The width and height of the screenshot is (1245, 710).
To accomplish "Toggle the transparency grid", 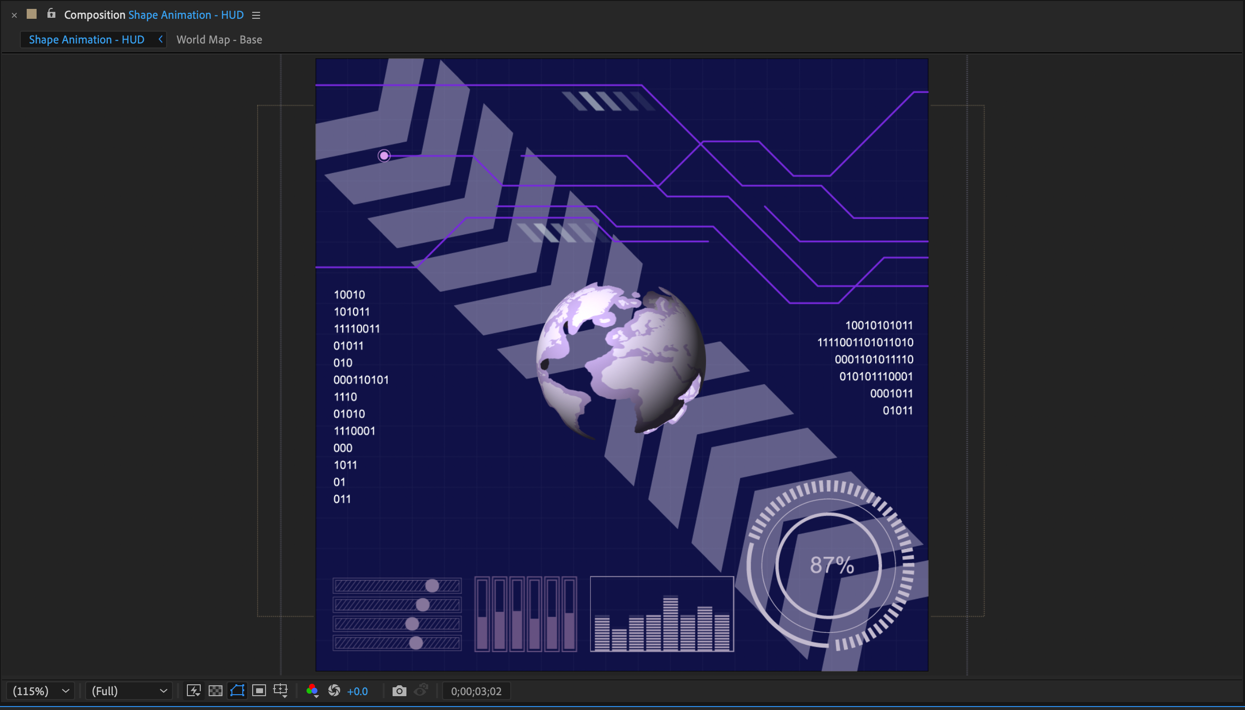I will click(x=215, y=691).
